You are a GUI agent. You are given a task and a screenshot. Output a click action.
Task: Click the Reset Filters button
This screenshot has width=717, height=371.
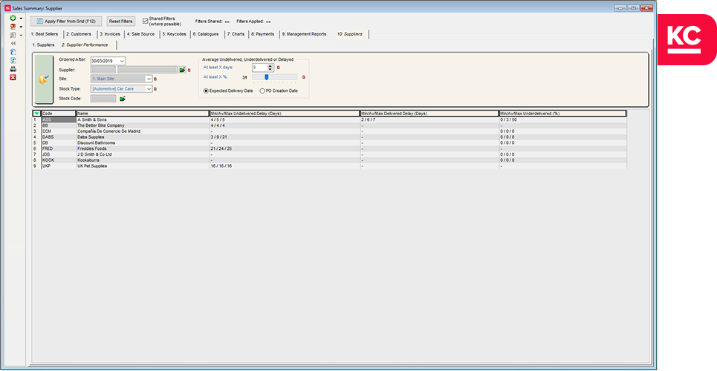[x=120, y=21]
